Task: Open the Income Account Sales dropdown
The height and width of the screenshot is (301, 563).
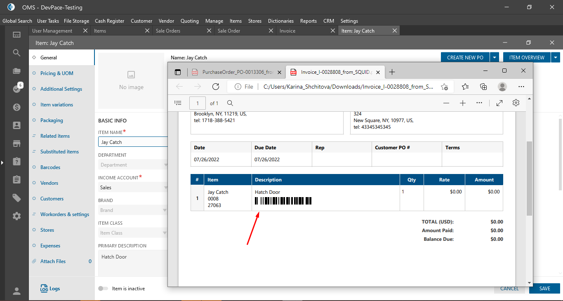Action: pos(133,188)
